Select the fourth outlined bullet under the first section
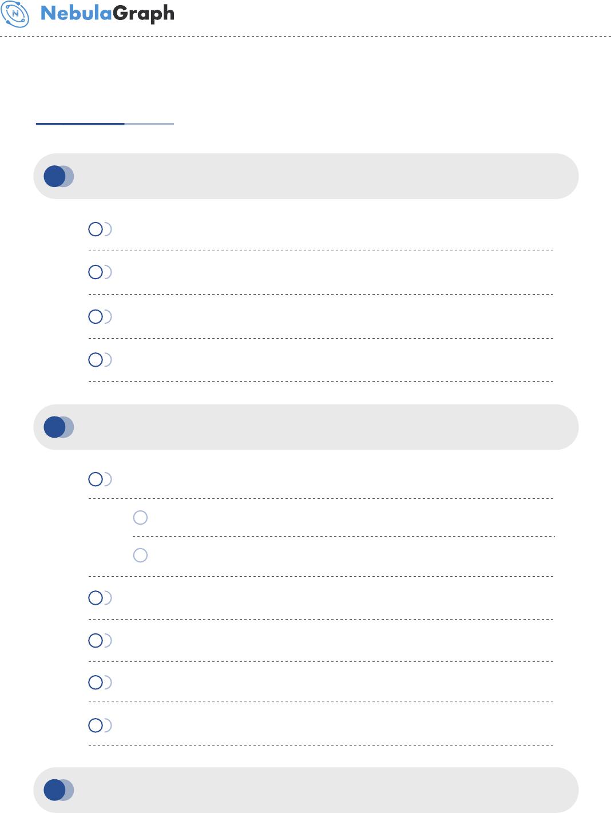 point(96,359)
